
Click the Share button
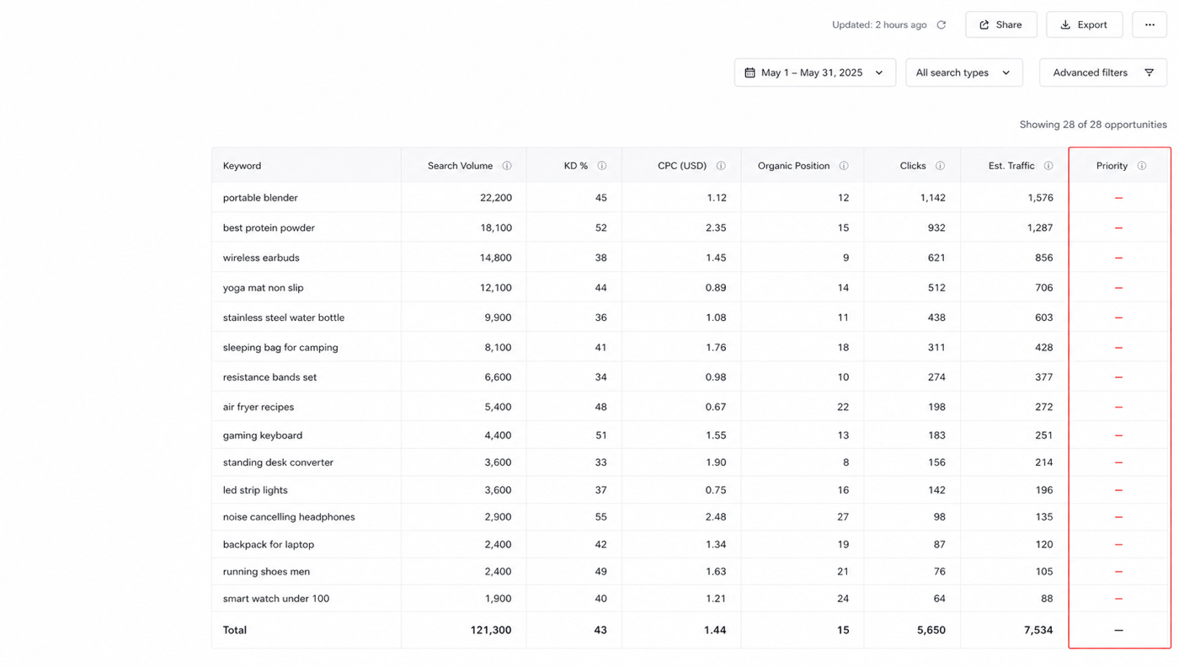[1000, 25]
